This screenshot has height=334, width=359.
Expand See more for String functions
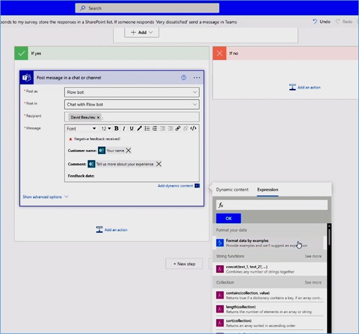coord(313,256)
